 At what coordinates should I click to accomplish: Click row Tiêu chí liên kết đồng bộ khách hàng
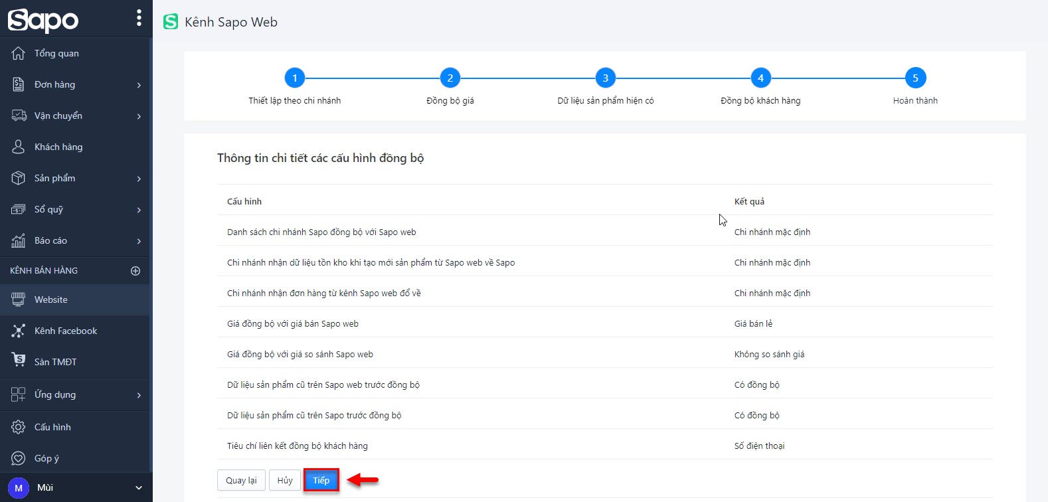[x=605, y=446]
